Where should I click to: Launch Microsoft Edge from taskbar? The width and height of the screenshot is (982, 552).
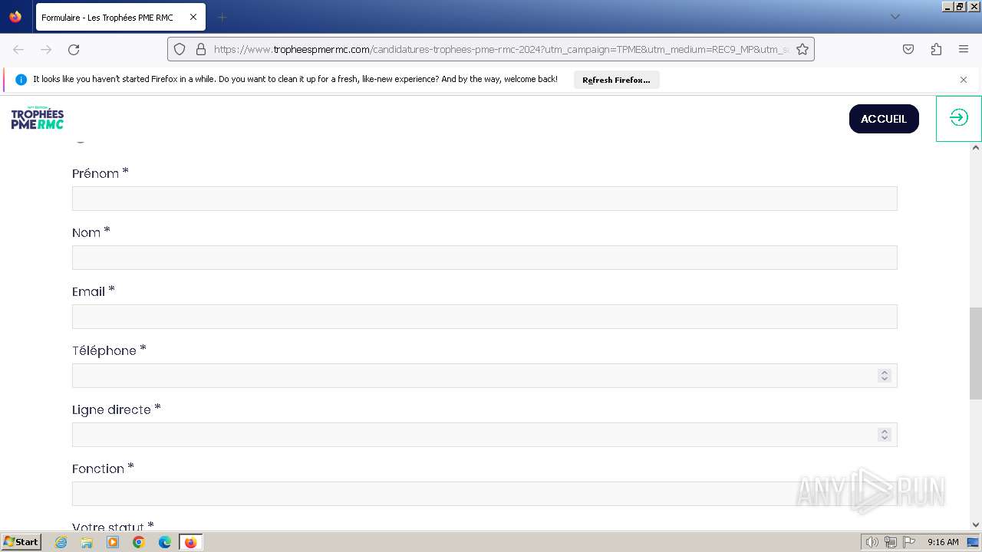pyautogui.click(x=165, y=542)
